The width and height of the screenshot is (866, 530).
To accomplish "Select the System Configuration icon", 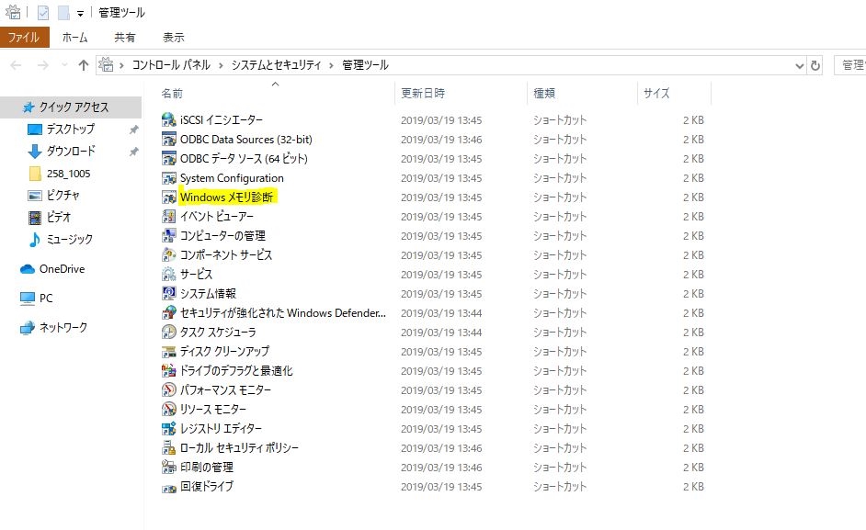I will (168, 178).
